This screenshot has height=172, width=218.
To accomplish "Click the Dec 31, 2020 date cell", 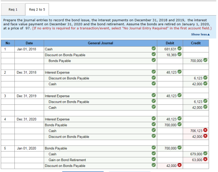I will tap(29, 119).
